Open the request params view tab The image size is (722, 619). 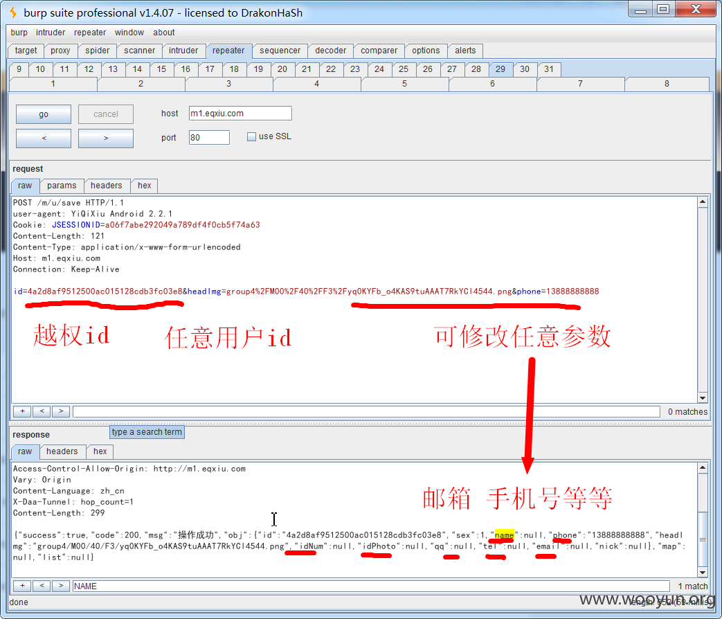tap(62, 186)
